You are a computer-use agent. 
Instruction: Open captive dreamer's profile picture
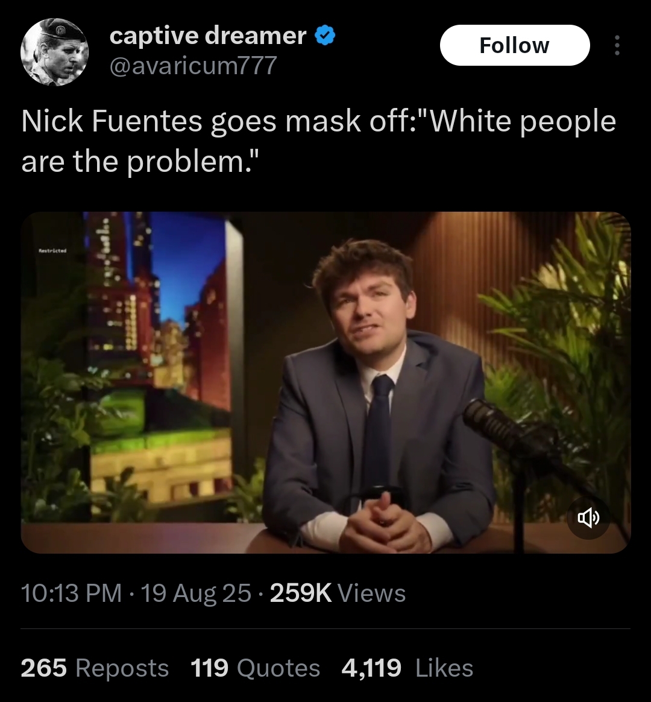pos(55,52)
